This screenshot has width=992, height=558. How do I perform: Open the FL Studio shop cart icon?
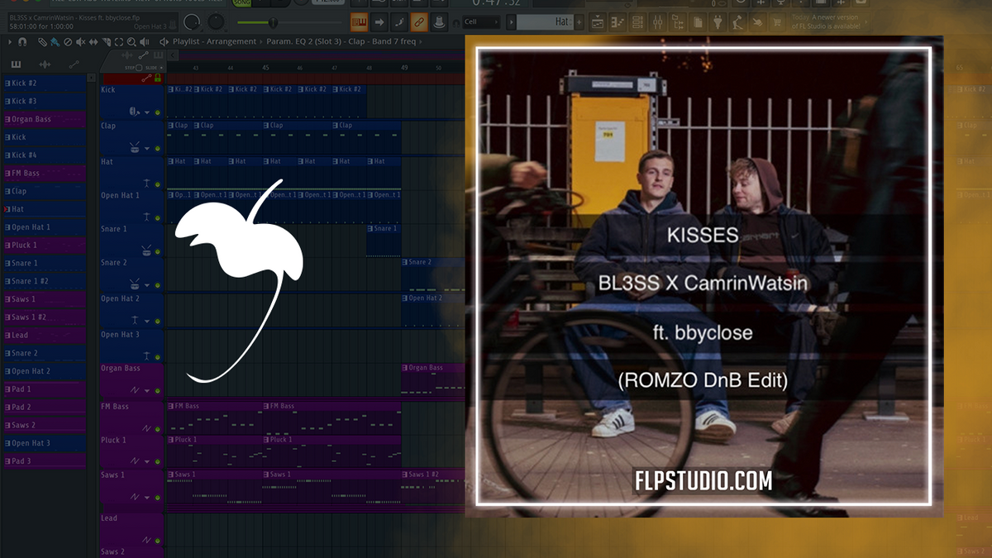(777, 21)
